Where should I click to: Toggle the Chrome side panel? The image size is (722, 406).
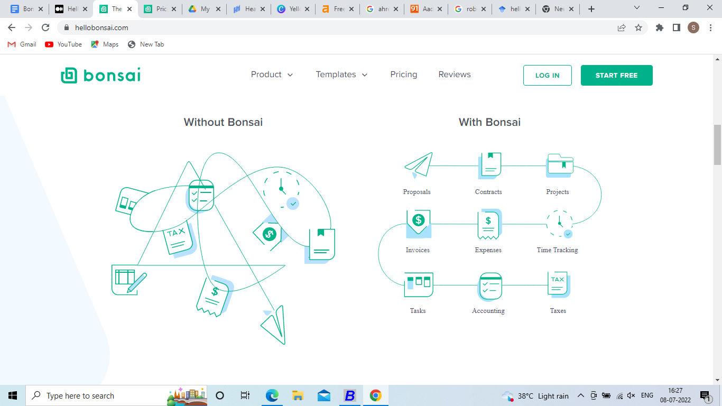(x=676, y=27)
